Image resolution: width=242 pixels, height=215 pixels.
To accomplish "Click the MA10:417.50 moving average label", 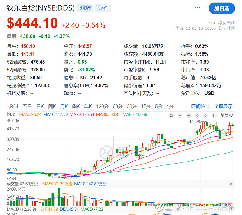I will (x=56, y=114).
